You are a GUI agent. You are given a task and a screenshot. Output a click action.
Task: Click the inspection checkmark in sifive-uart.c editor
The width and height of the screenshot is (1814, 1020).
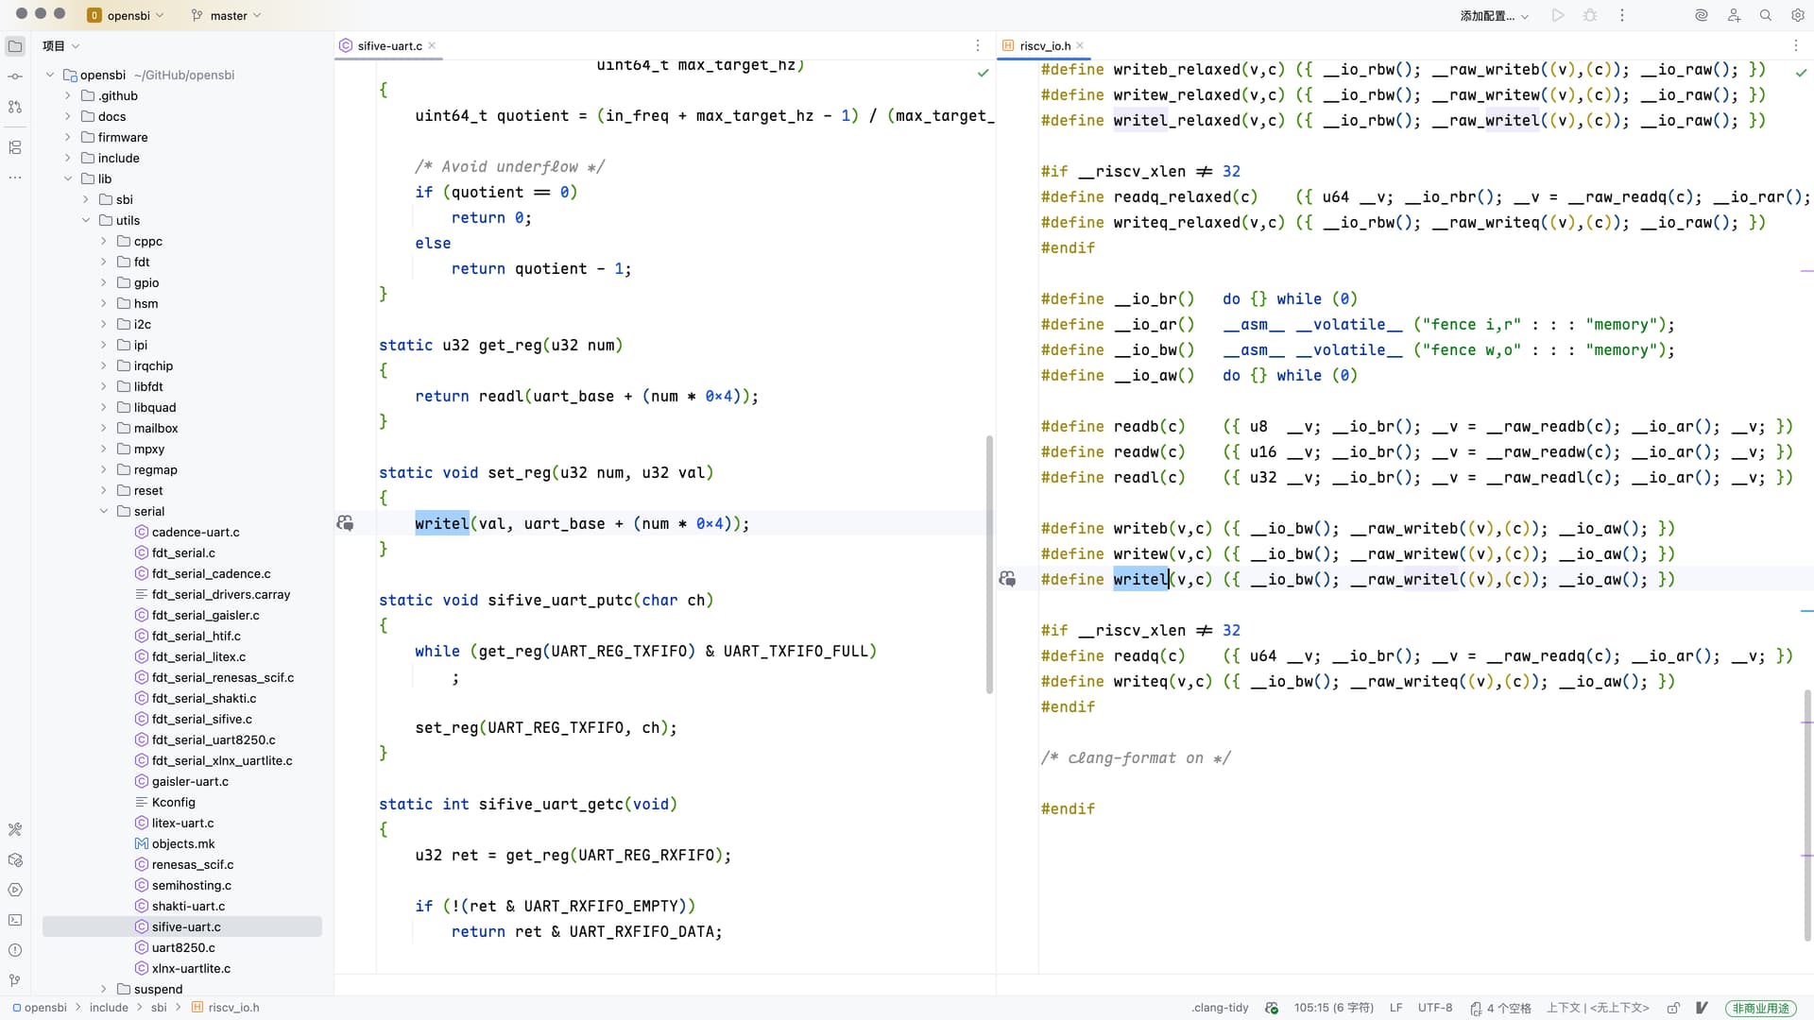click(983, 73)
